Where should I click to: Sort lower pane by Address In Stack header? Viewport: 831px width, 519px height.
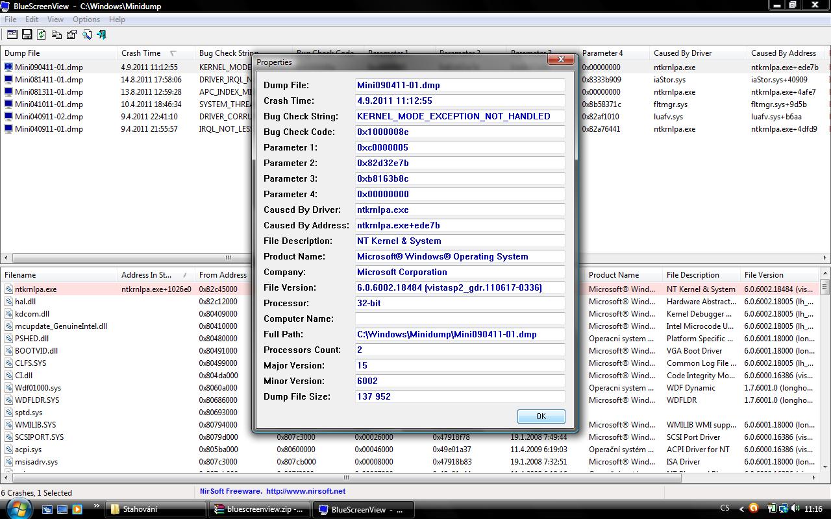pyautogui.click(x=156, y=275)
